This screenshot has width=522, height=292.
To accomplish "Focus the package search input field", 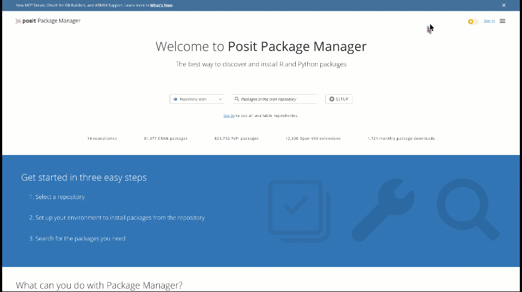I will tap(277, 100).
